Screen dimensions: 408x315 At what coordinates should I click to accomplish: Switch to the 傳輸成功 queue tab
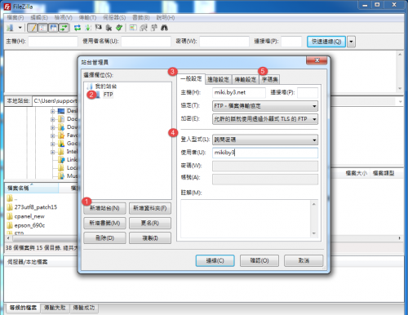coord(84,308)
